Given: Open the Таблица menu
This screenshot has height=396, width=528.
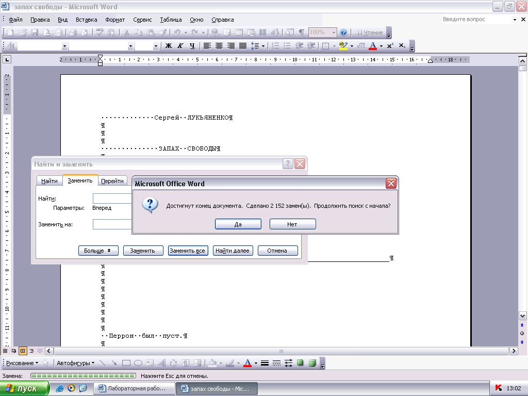Looking at the screenshot, I should click(x=171, y=20).
